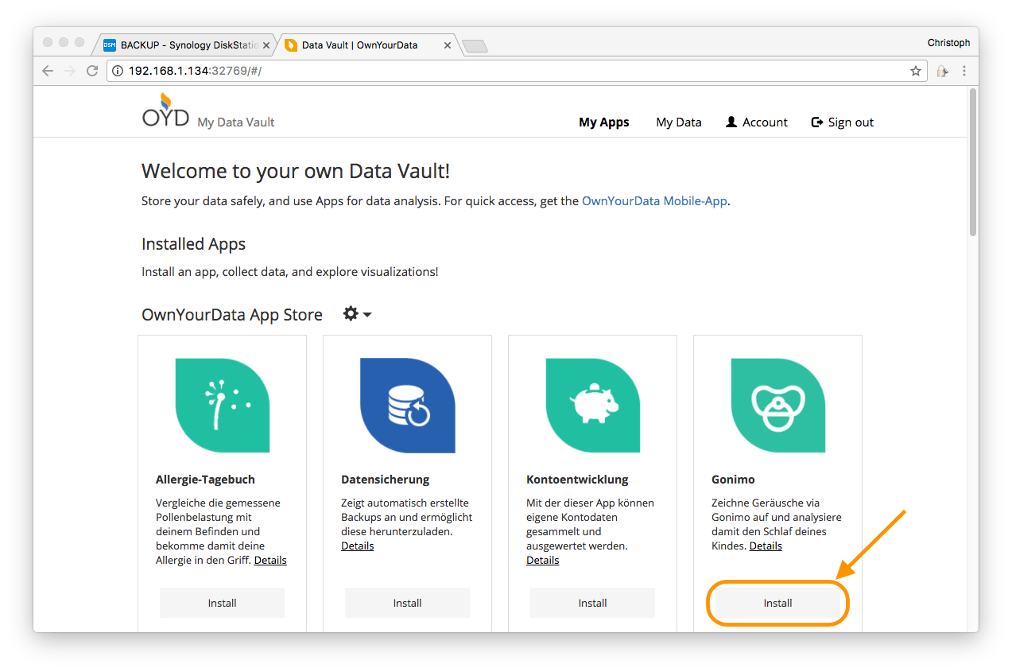1012x672 pixels.
Task: Open the Chrome three-dot menu
Action: [965, 71]
